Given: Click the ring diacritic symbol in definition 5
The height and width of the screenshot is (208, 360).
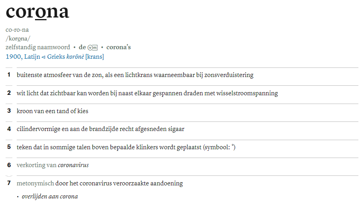Looking at the screenshot, I should tap(233, 145).
